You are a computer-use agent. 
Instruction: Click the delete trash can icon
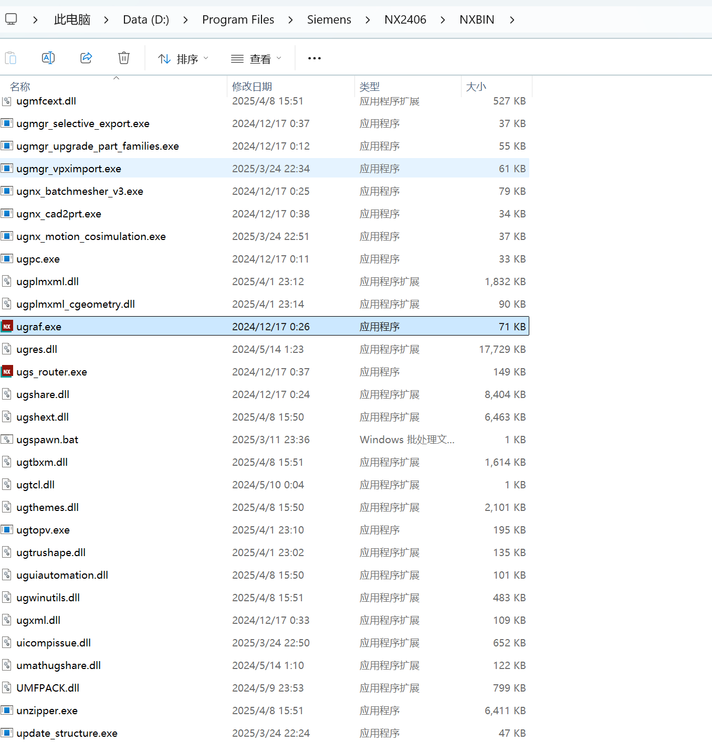pyautogui.click(x=124, y=58)
